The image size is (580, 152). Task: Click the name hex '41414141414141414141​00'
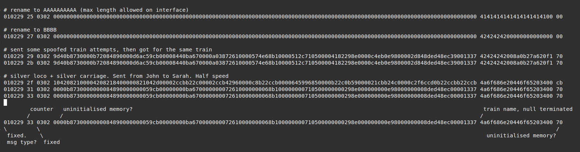click(x=516, y=17)
